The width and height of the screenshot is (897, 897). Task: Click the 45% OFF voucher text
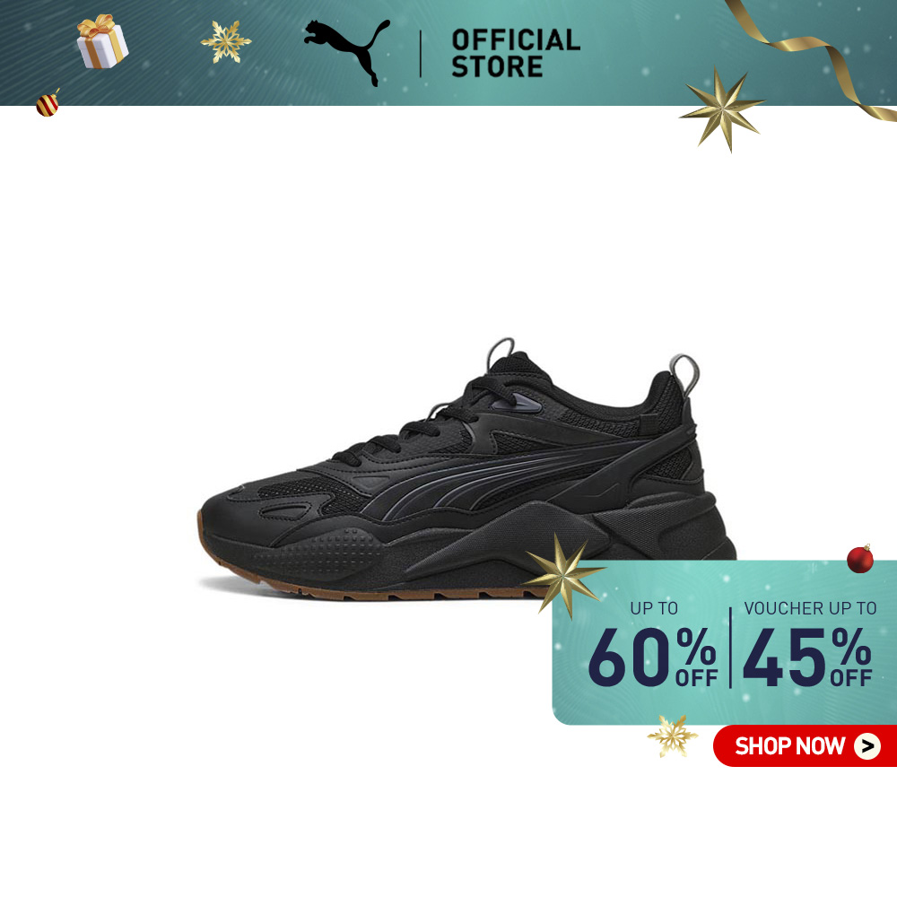807,658
